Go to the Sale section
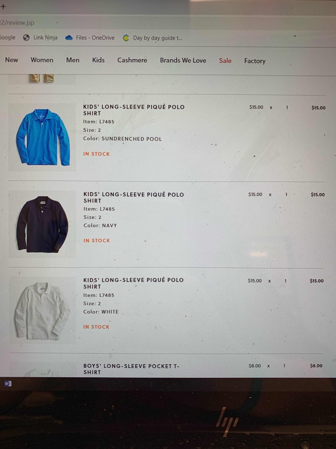The width and height of the screenshot is (336, 449). [x=225, y=61]
